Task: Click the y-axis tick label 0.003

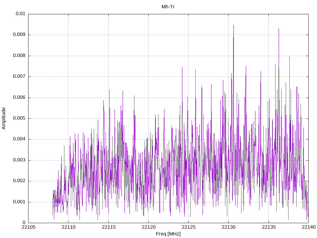Action: (x=19, y=160)
